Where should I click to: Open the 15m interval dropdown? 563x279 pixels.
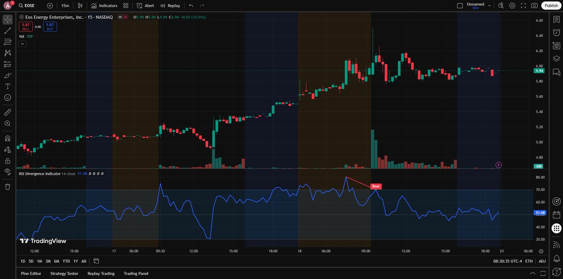[65, 6]
